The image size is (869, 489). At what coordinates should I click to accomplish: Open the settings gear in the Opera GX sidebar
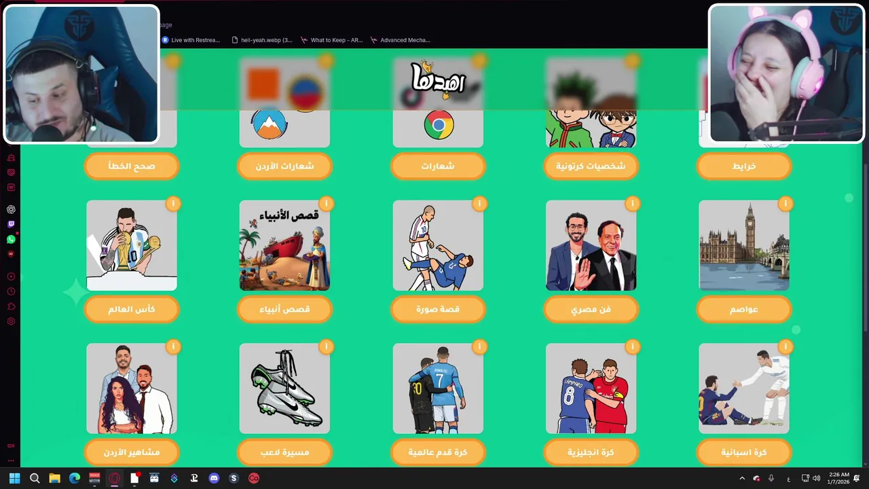11,321
